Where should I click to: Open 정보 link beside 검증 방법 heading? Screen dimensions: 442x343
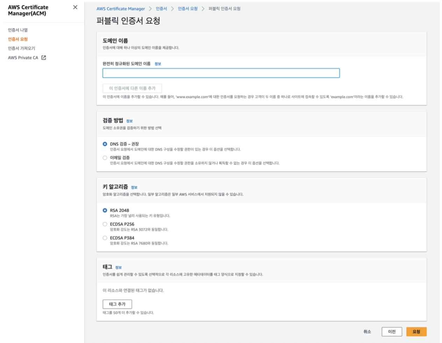tap(129, 121)
